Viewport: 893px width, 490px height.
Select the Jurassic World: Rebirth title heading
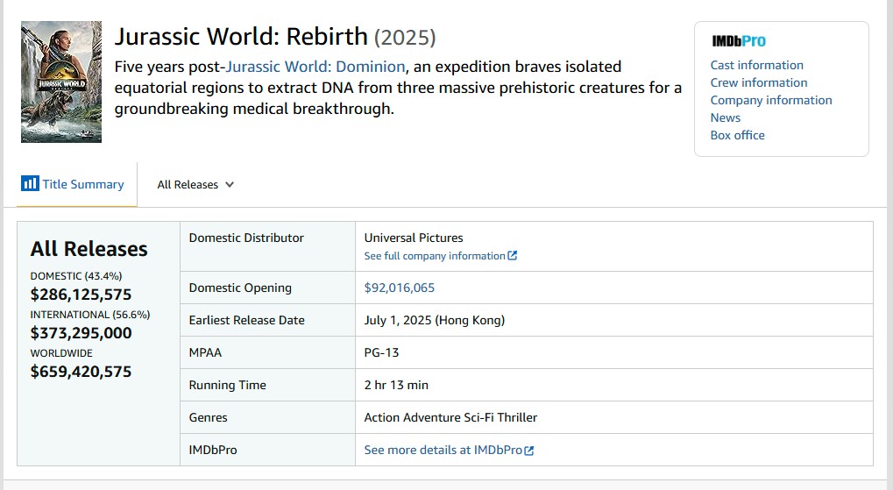pos(241,37)
